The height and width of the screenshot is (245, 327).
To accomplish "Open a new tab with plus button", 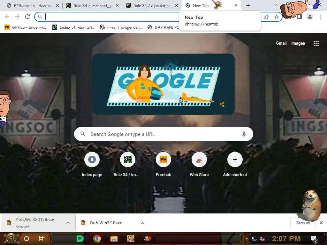I will coord(248,6).
